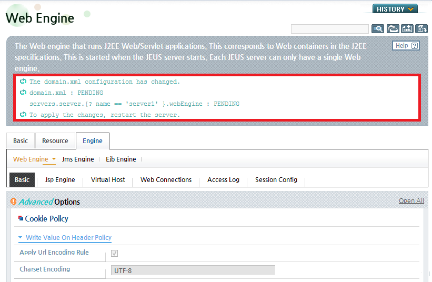The image size is (432, 282).
Task: Go to Jms Engine
Action: (78, 159)
